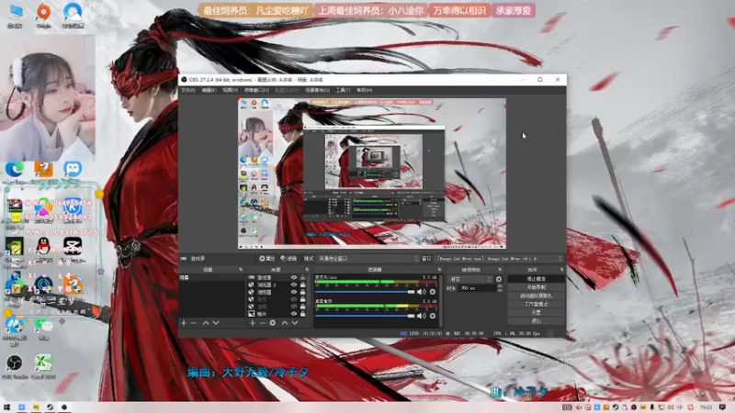Open View menu in OBS
735x413 pixels.
(x=231, y=90)
